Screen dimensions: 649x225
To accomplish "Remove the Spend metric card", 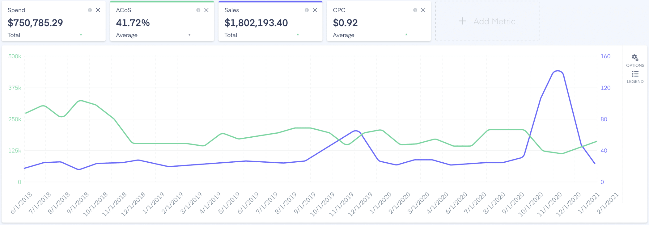I will pyautogui.click(x=98, y=10).
